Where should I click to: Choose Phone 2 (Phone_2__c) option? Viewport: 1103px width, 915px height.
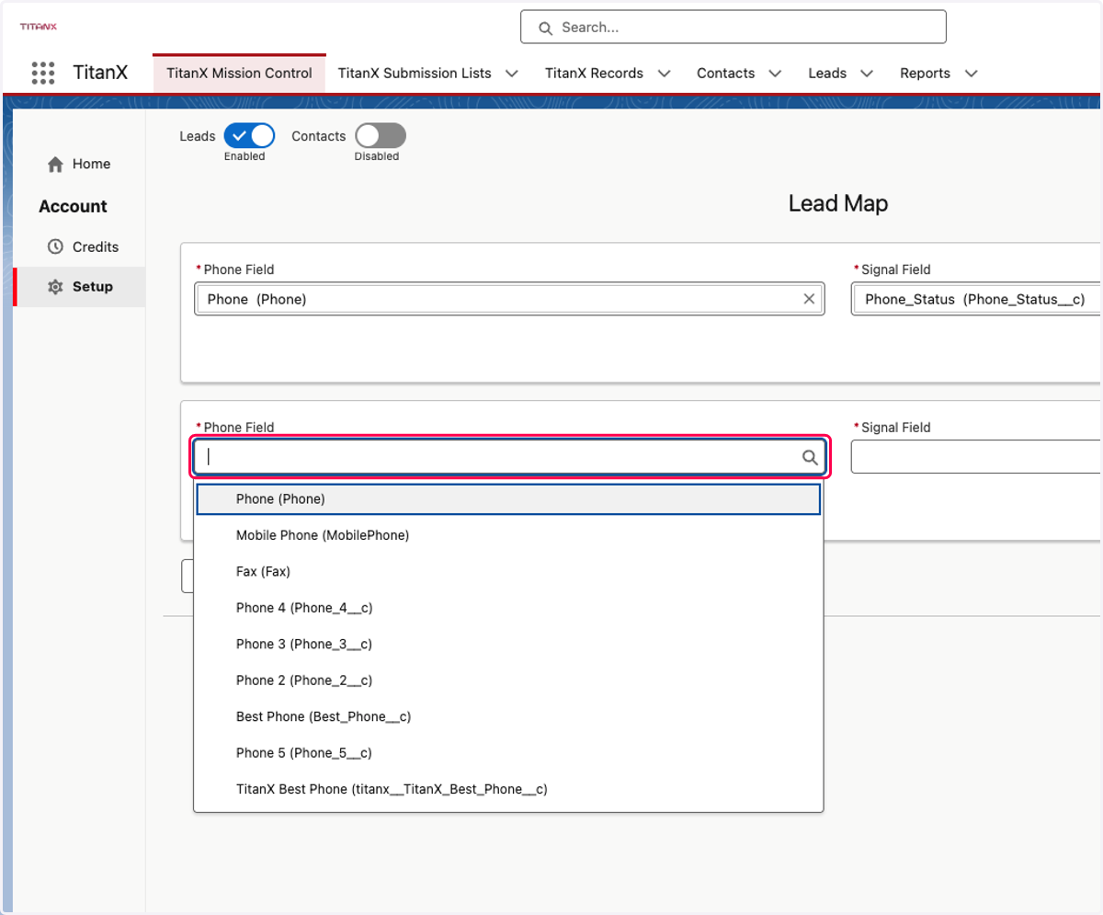coord(508,681)
